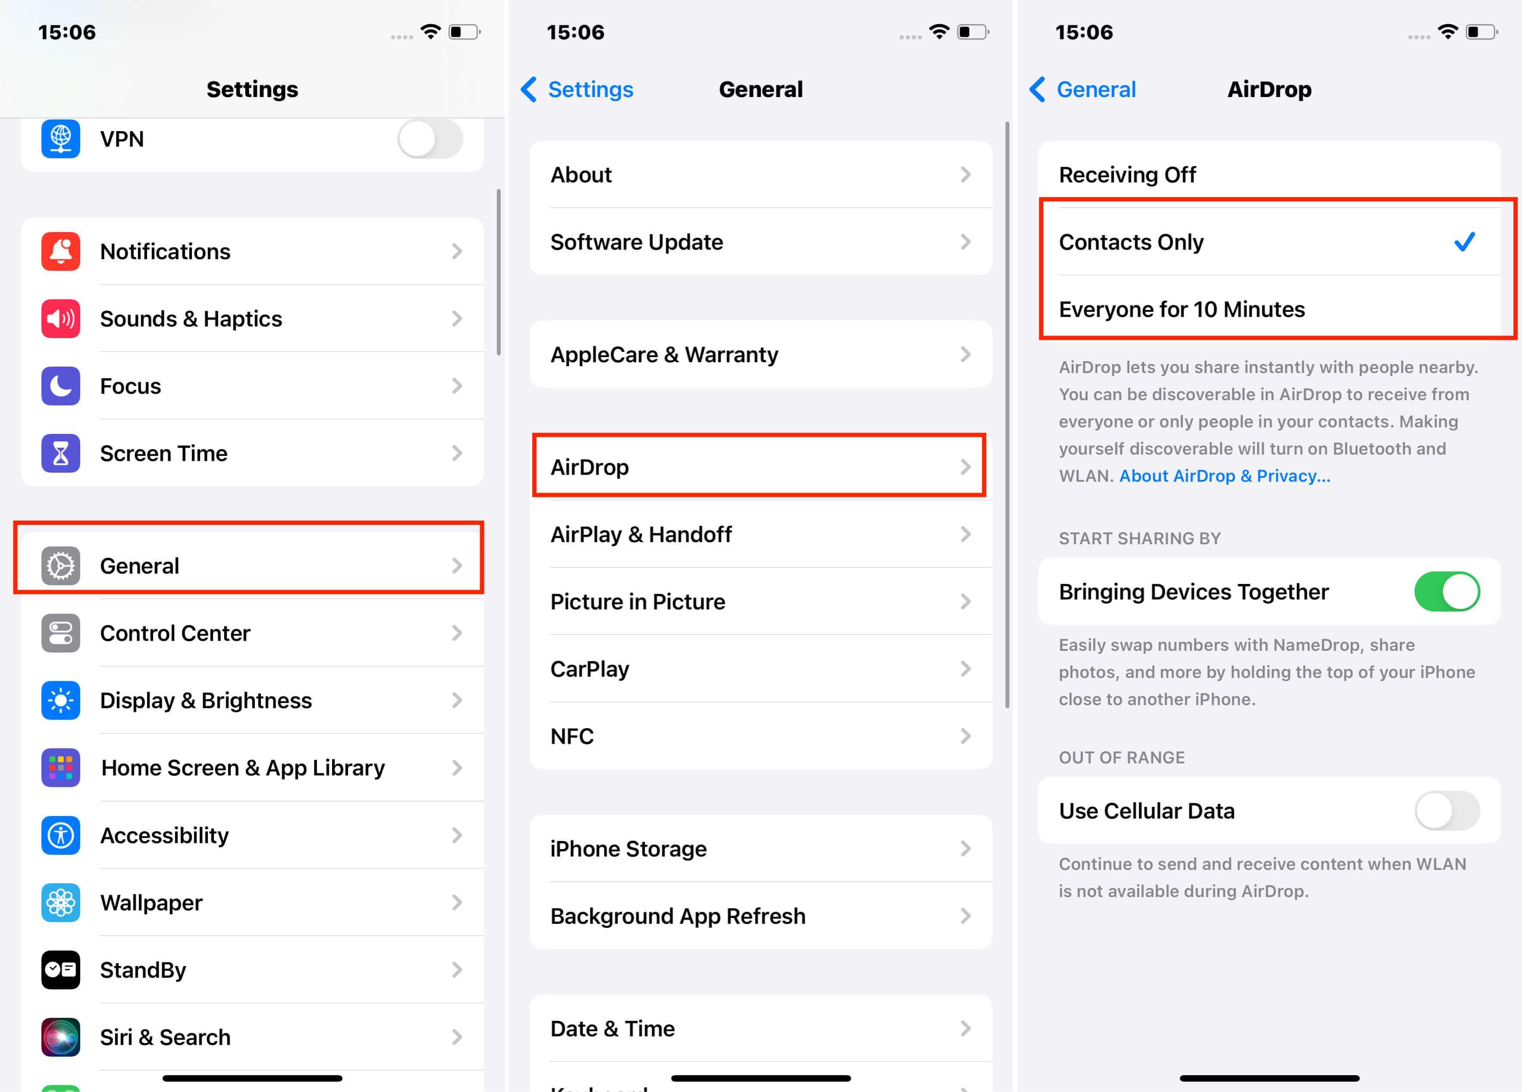Expand the About settings menu
This screenshot has width=1522, height=1092.
[761, 175]
